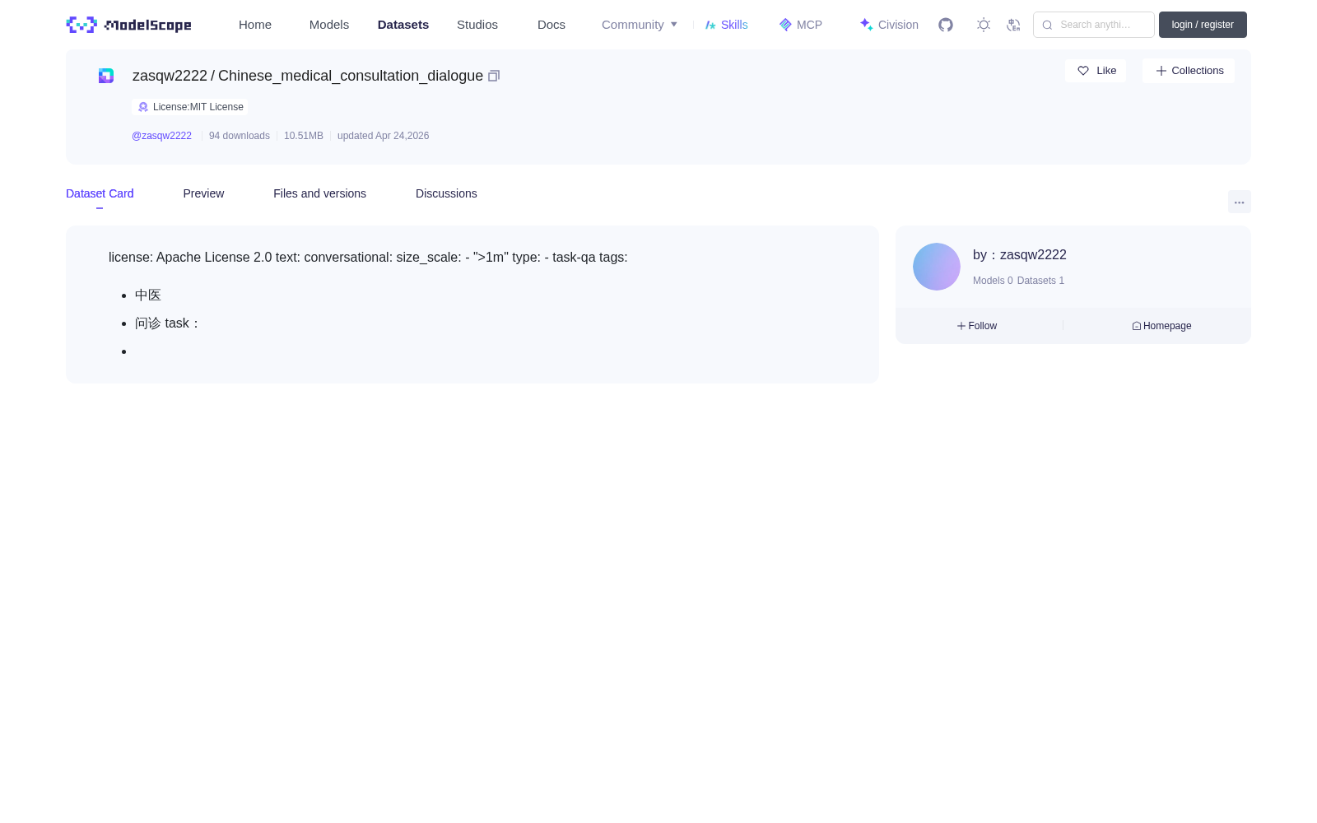Click the 'updated Apr 24,2026' text
The image size is (1317, 823).
[x=383, y=136]
